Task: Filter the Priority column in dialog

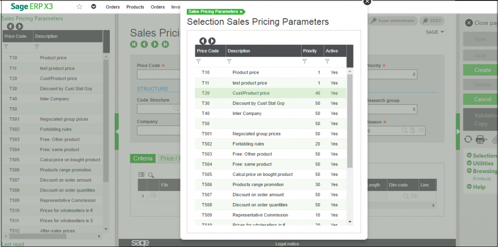Action: coord(304,61)
